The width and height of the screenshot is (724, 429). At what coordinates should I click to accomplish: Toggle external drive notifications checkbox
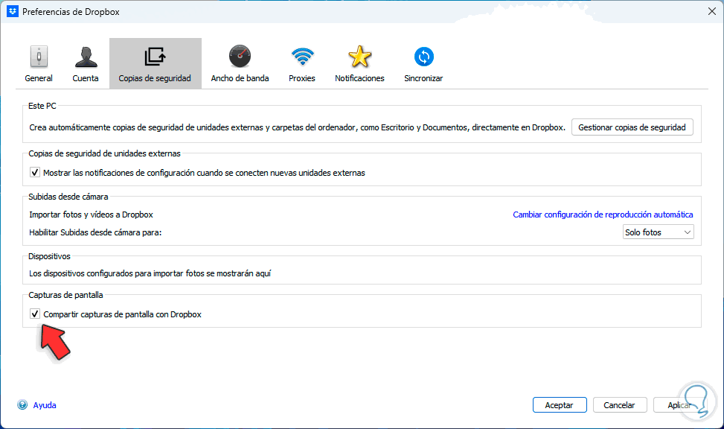tap(35, 173)
